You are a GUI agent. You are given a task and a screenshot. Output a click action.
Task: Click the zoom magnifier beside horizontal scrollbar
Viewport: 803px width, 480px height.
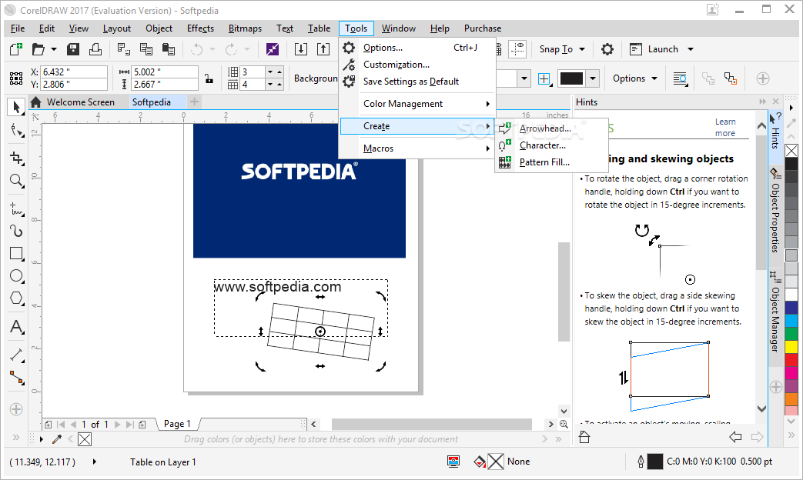tap(564, 424)
